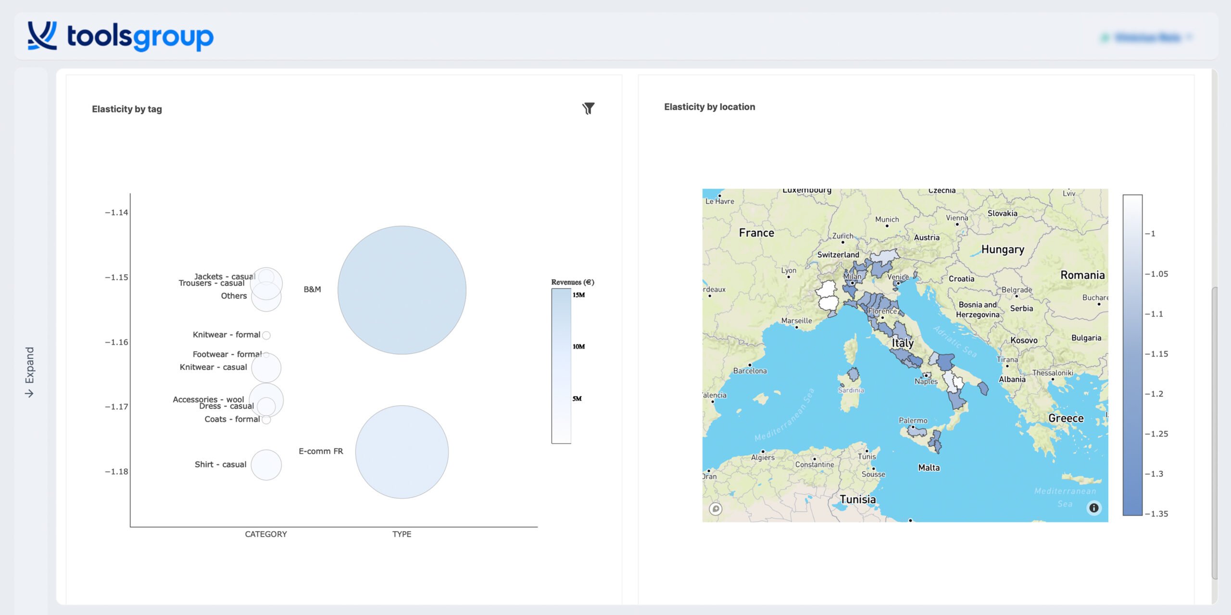Click the Hungary label on map
The width and height of the screenshot is (1231, 615).
click(x=1003, y=250)
